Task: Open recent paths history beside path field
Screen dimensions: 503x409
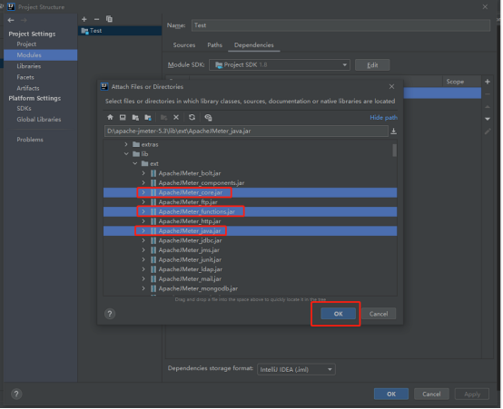Action: tap(393, 131)
